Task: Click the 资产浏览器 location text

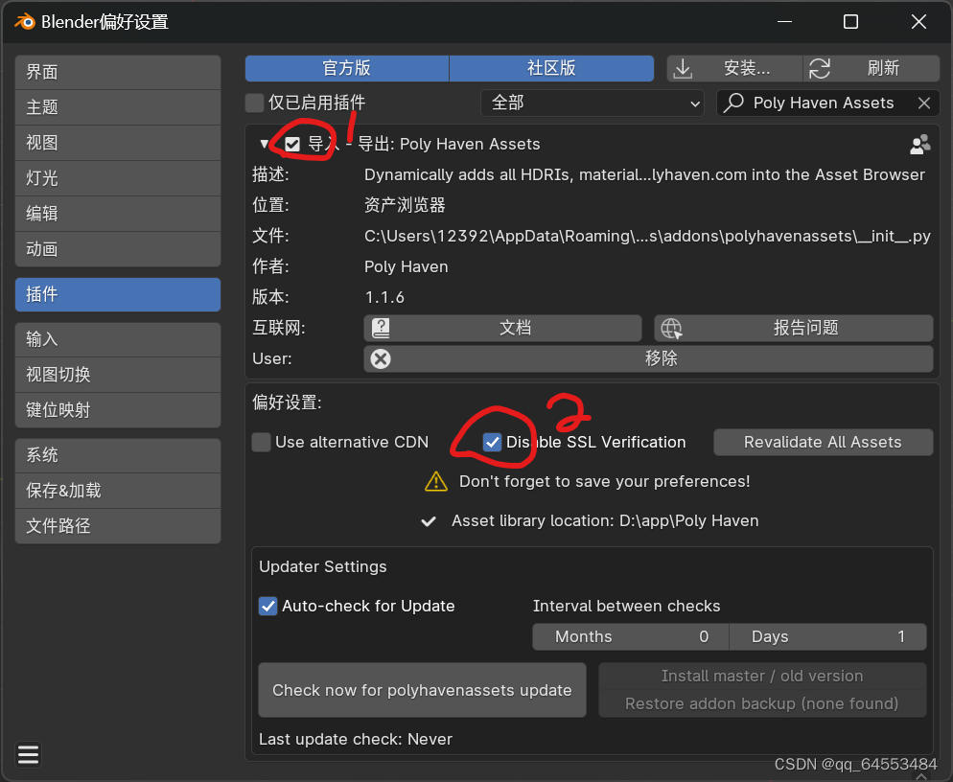Action: [405, 205]
